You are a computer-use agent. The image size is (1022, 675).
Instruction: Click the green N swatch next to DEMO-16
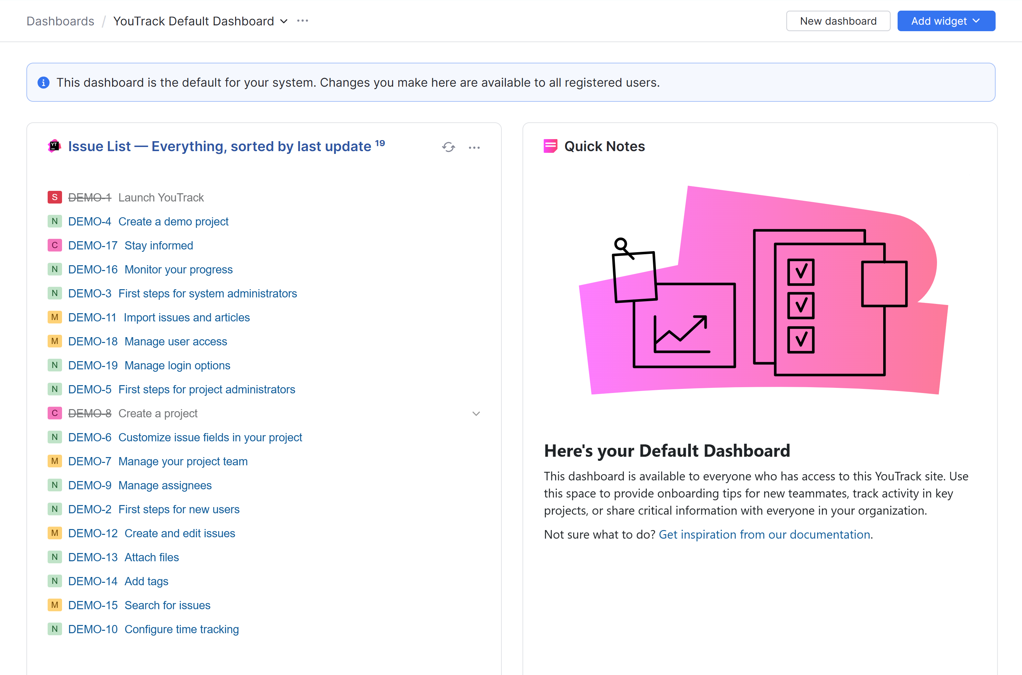click(x=54, y=269)
